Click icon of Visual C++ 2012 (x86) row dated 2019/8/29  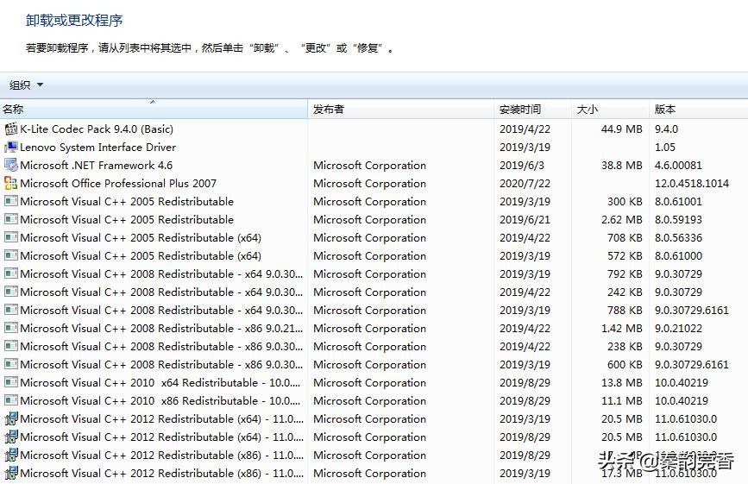coord(11,455)
